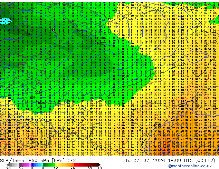Click the "48" legend label
The width and height of the screenshot is (219, 169).
pyautogui.click(x=99, y=168)
